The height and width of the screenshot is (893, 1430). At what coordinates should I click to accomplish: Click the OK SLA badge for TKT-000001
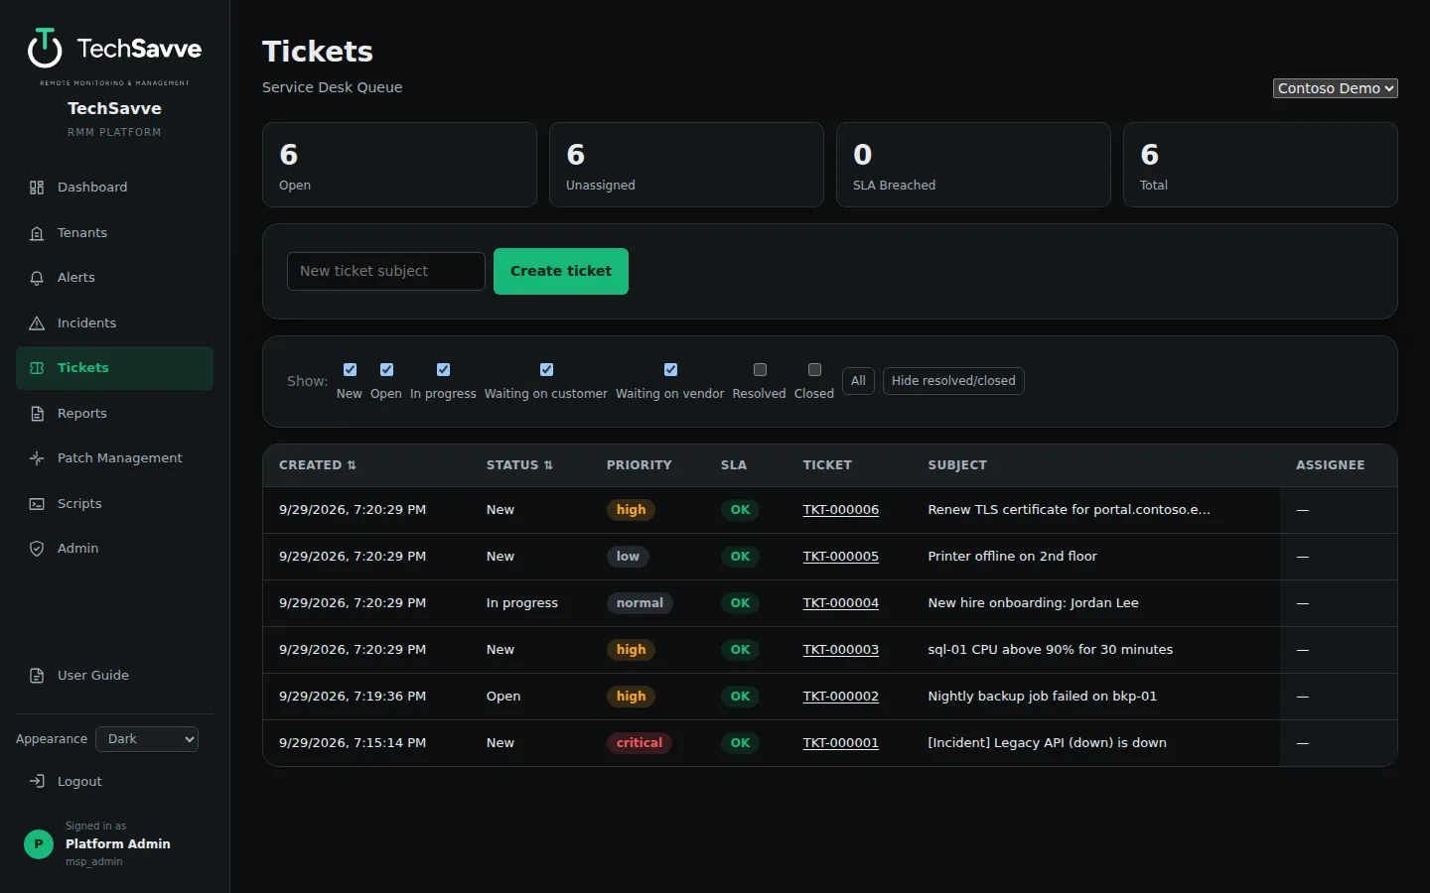(740, 743)
